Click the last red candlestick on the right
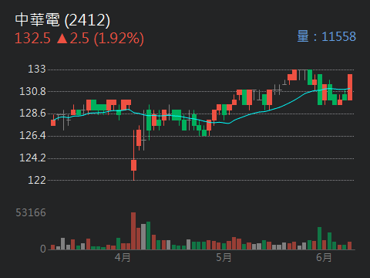The width and height of the screenshot is (370, 278). (350, 87)
